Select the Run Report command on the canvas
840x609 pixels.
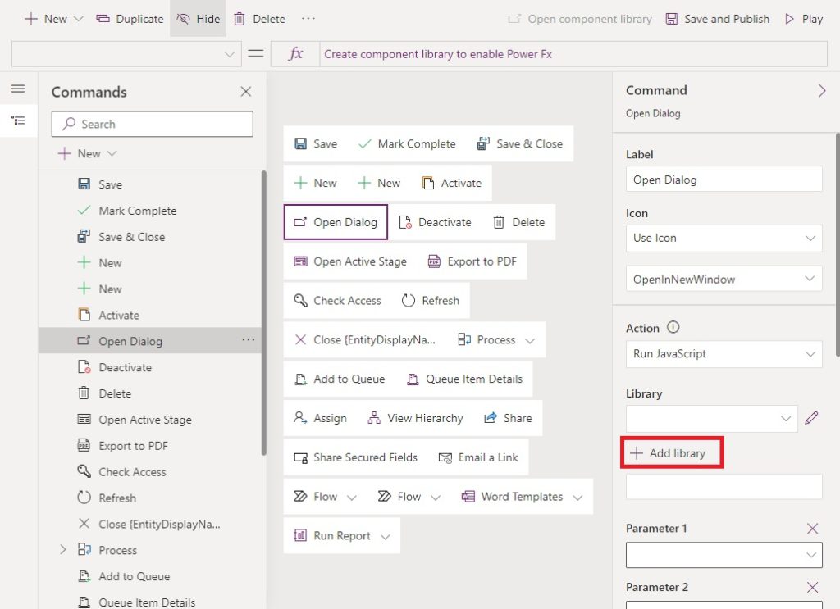pos(342,535)
